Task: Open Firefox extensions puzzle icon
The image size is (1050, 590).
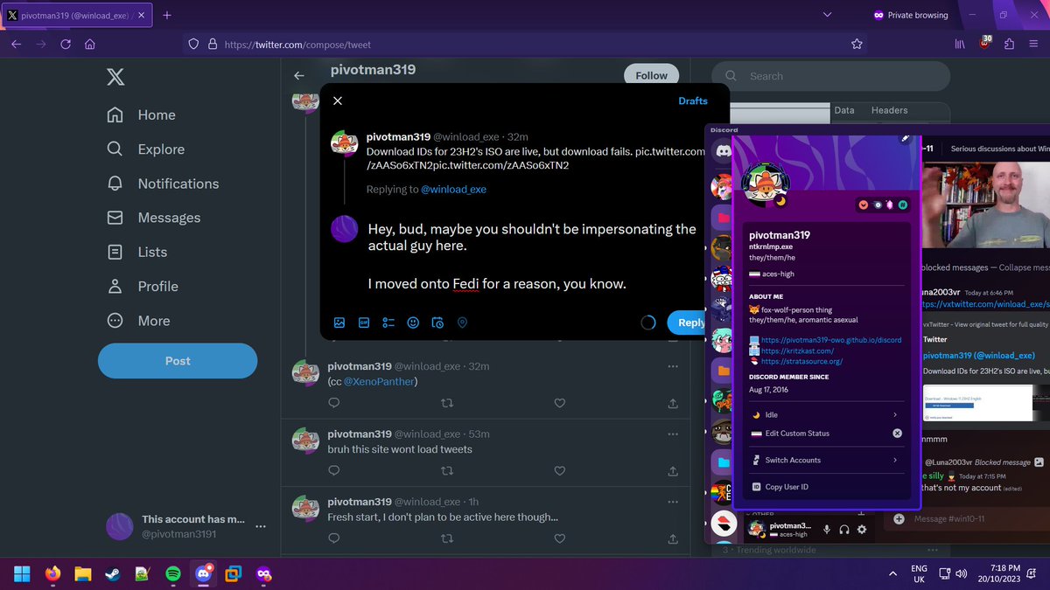Action: (x=1010, y=44)
